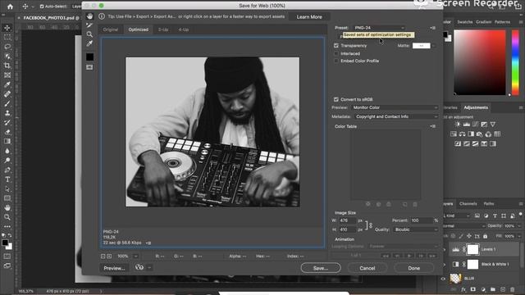Select the Healing Brush tool
This screenshot has width=525, height=295.
pyautogui.click(x=7, y=94)
